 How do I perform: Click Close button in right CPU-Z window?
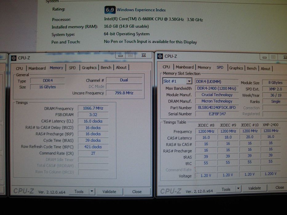(x=279, y=187)
